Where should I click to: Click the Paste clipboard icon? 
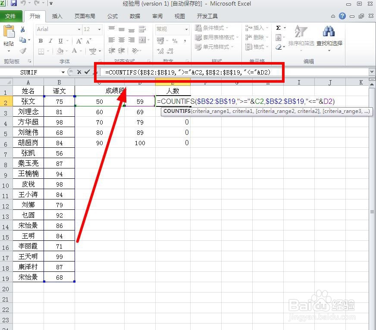9,31
